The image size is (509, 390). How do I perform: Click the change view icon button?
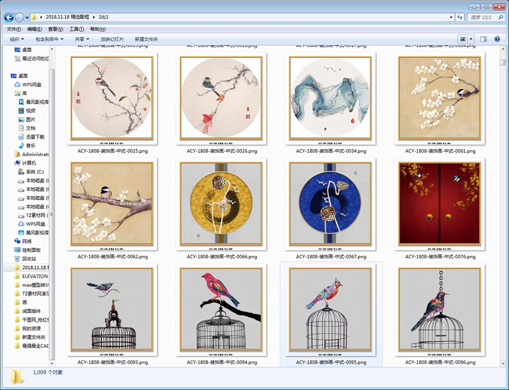click(462, 39)
